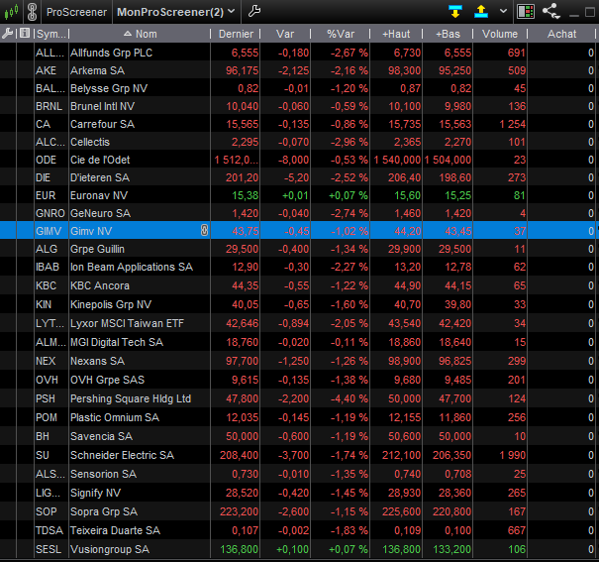The image size is (599, 562).
Task: Select the Belysse Grp NV row
Action: [x=298, y=88]
